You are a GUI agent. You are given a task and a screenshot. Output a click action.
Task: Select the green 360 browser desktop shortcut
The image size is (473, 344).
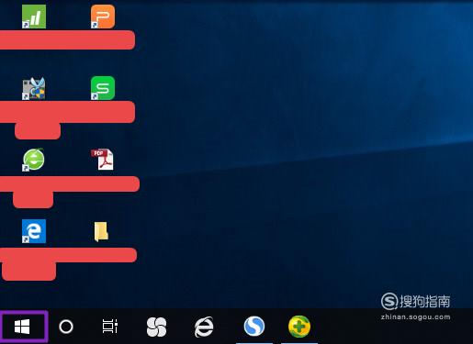(x=33, y=160)
